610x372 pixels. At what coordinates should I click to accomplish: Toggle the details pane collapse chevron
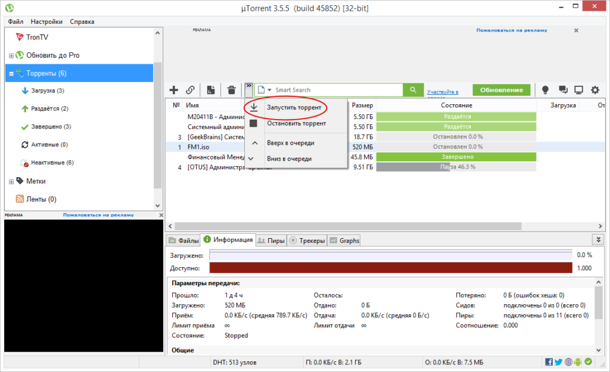pyautogui.click(x=598, y=239)
